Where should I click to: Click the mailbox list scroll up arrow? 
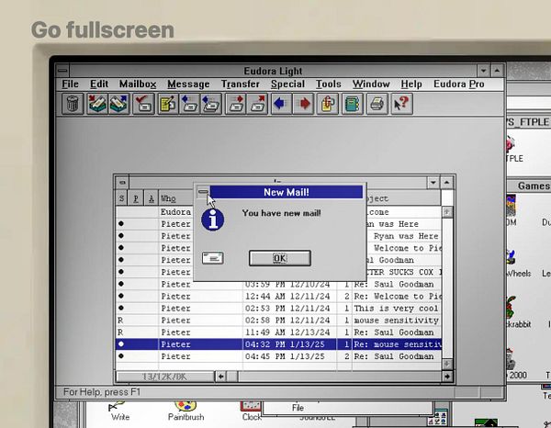pos(447,212)
